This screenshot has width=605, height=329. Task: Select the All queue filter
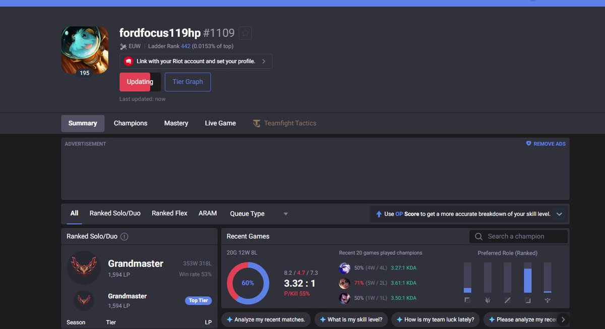click(74, 213)
